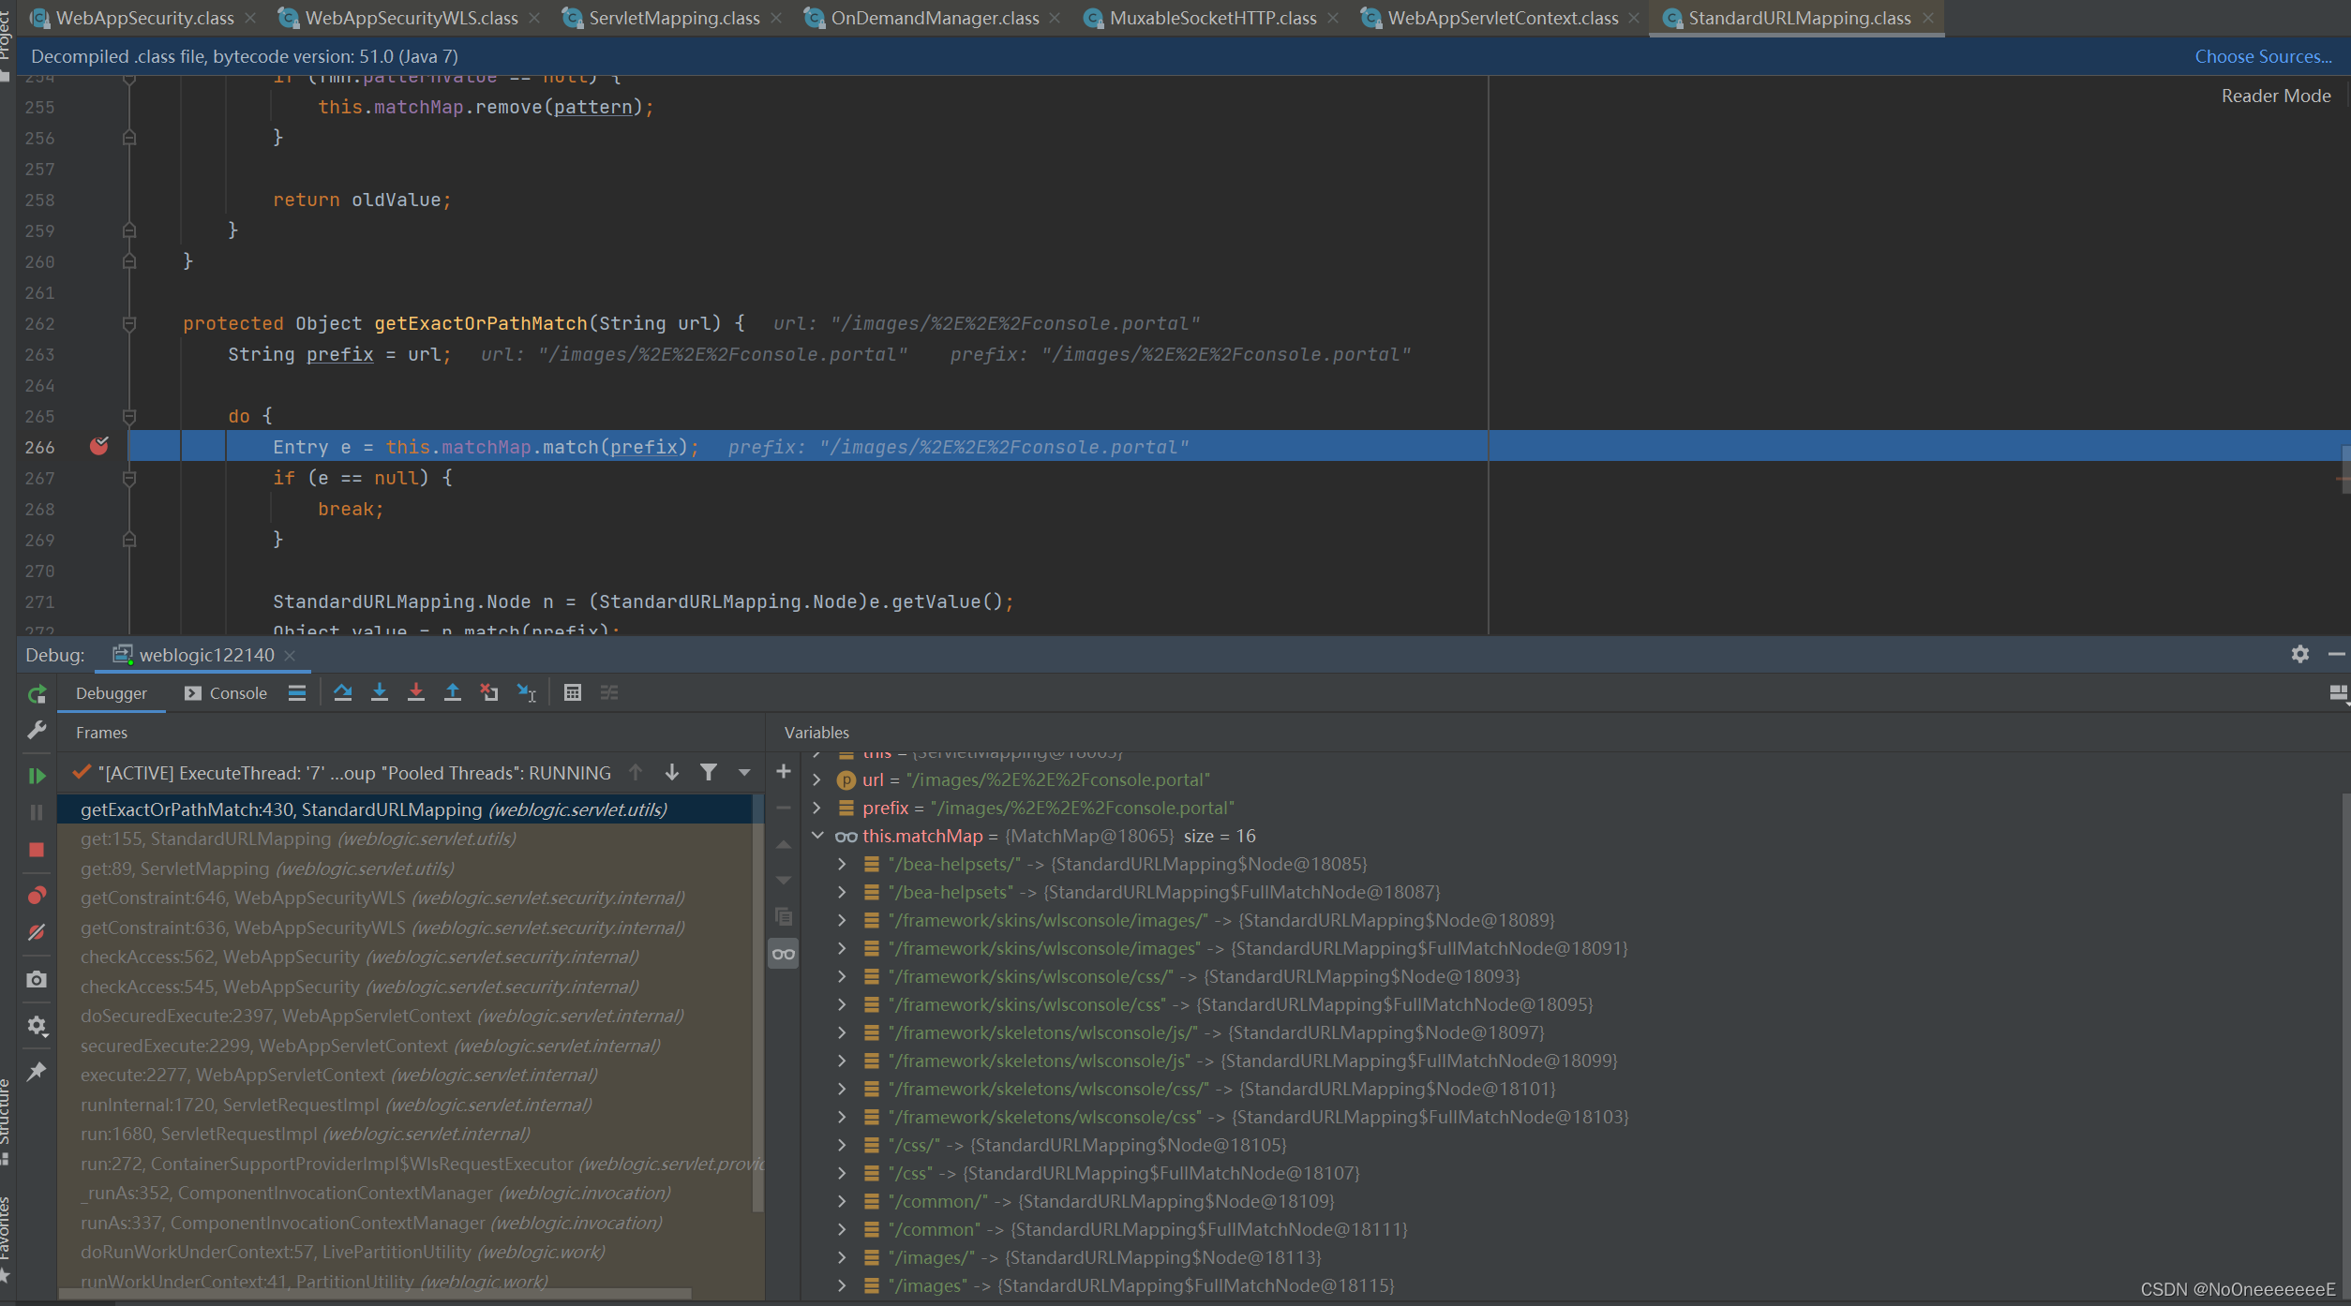Image resolution: width=2351 pixels, height=1306 pixels.
Task: Expand "/css/" map entry
Action: 842,1145
